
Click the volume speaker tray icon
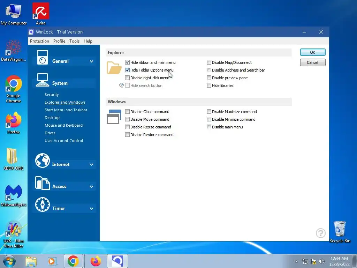[x=322, y=261]
